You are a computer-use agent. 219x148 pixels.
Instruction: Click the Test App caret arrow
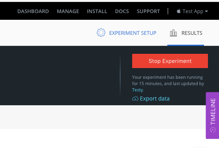tap(206, 11)
